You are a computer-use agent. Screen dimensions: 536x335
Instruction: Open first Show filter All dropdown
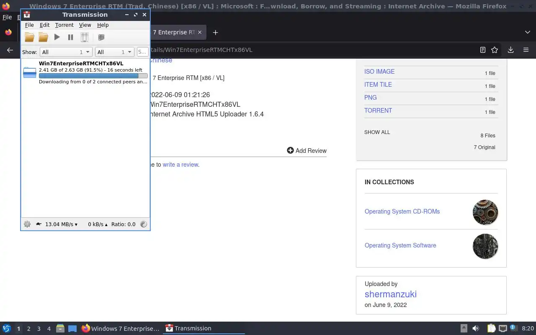pos(66,52)
